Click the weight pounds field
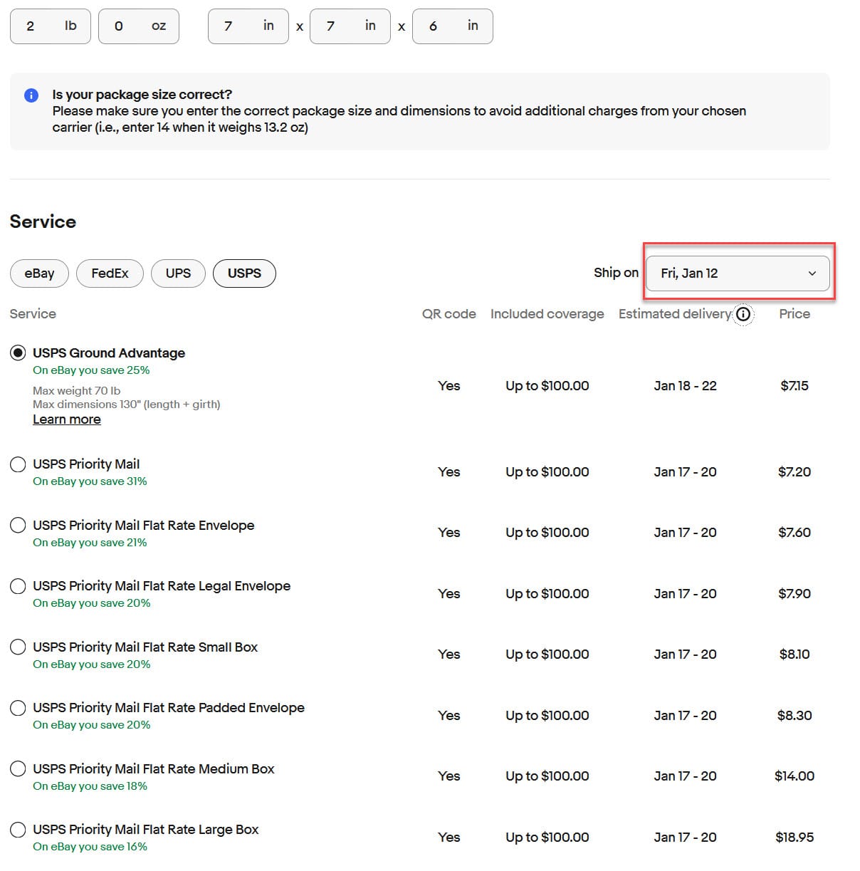Viewport: 860px width, 871px height. tap(51, 26)
